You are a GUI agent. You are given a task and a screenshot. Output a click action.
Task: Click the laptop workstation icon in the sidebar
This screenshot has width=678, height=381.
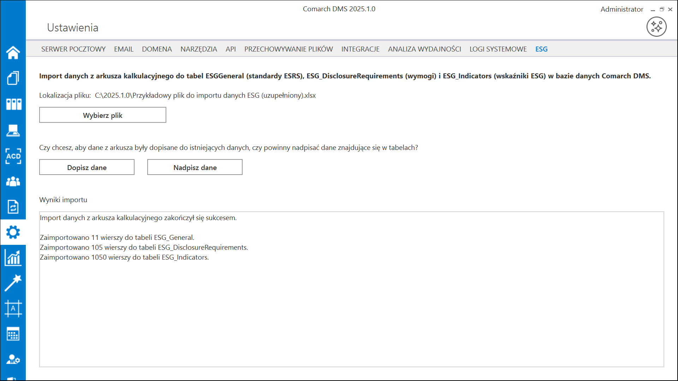[x=13, y=130]
